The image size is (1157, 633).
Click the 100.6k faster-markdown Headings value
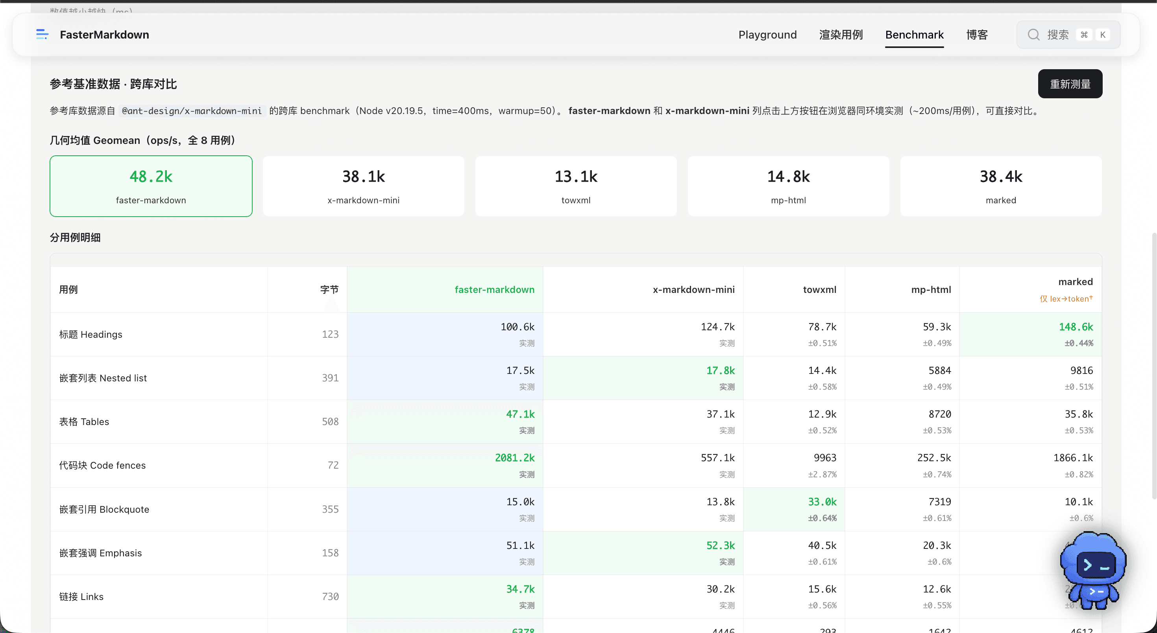(518, 327)
